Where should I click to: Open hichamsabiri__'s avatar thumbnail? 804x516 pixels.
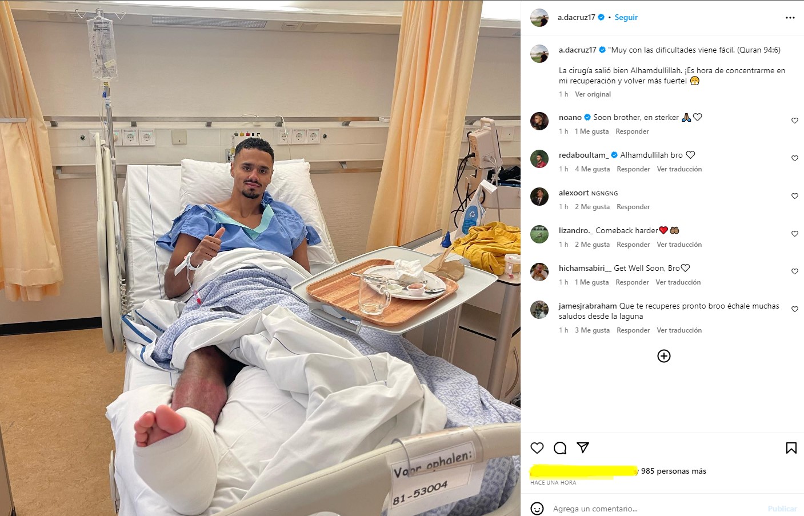point(539,272)
